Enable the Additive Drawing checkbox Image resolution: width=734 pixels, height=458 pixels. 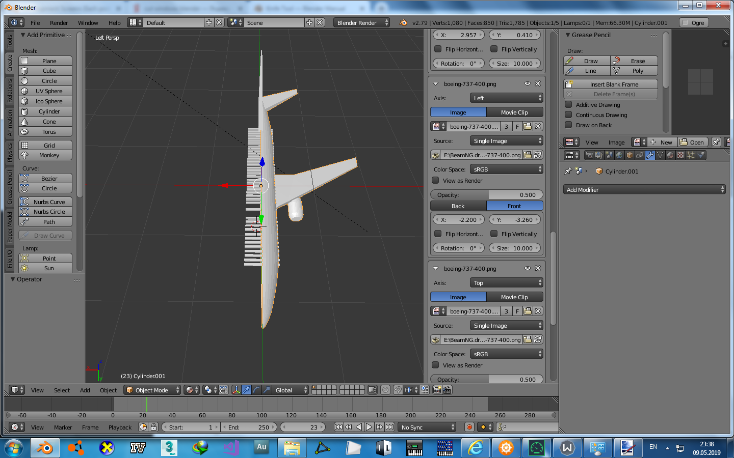pos(568,104)
